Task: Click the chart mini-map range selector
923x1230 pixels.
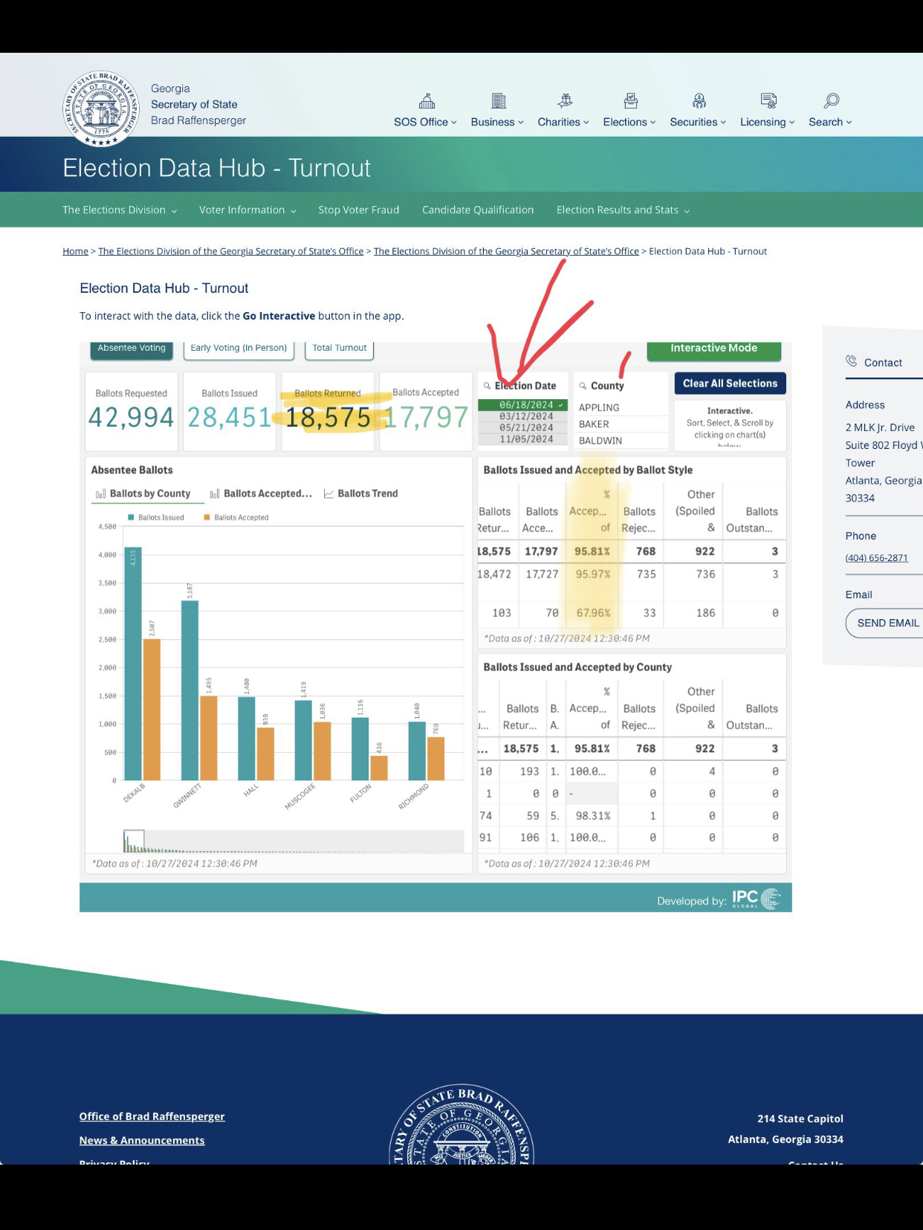Action: tap(134, 841)
